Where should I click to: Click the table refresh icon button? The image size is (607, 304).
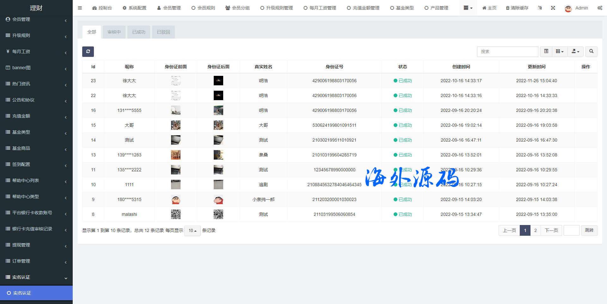tap(88, 52)
